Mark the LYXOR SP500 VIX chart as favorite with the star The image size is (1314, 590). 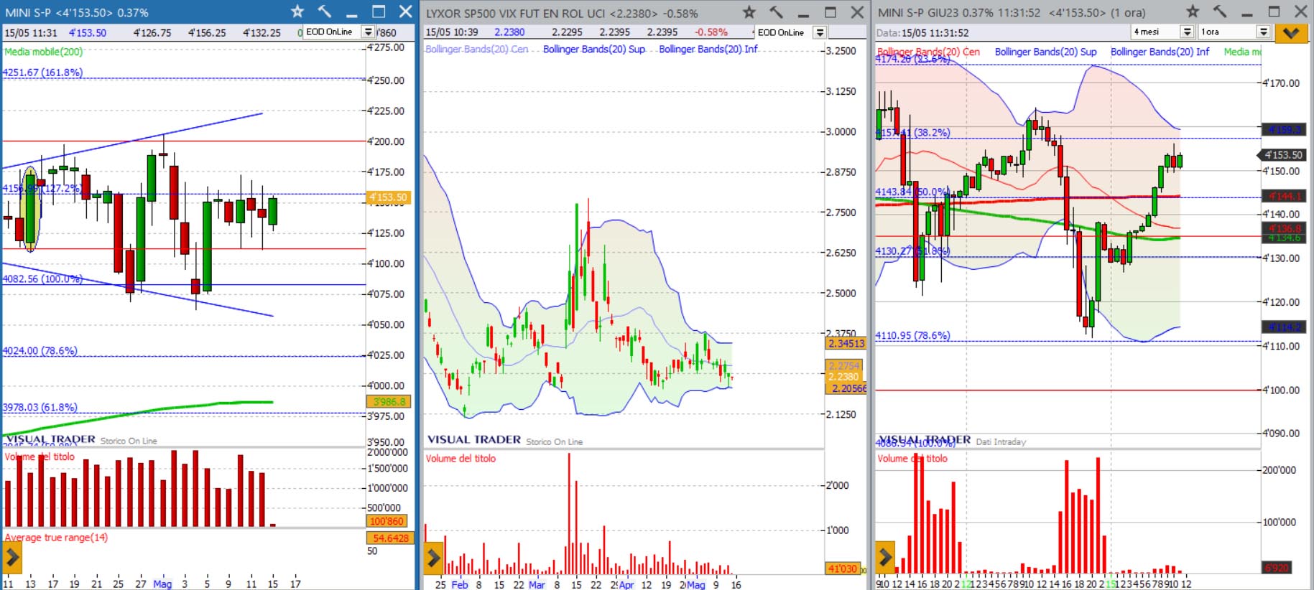[749, 12]
